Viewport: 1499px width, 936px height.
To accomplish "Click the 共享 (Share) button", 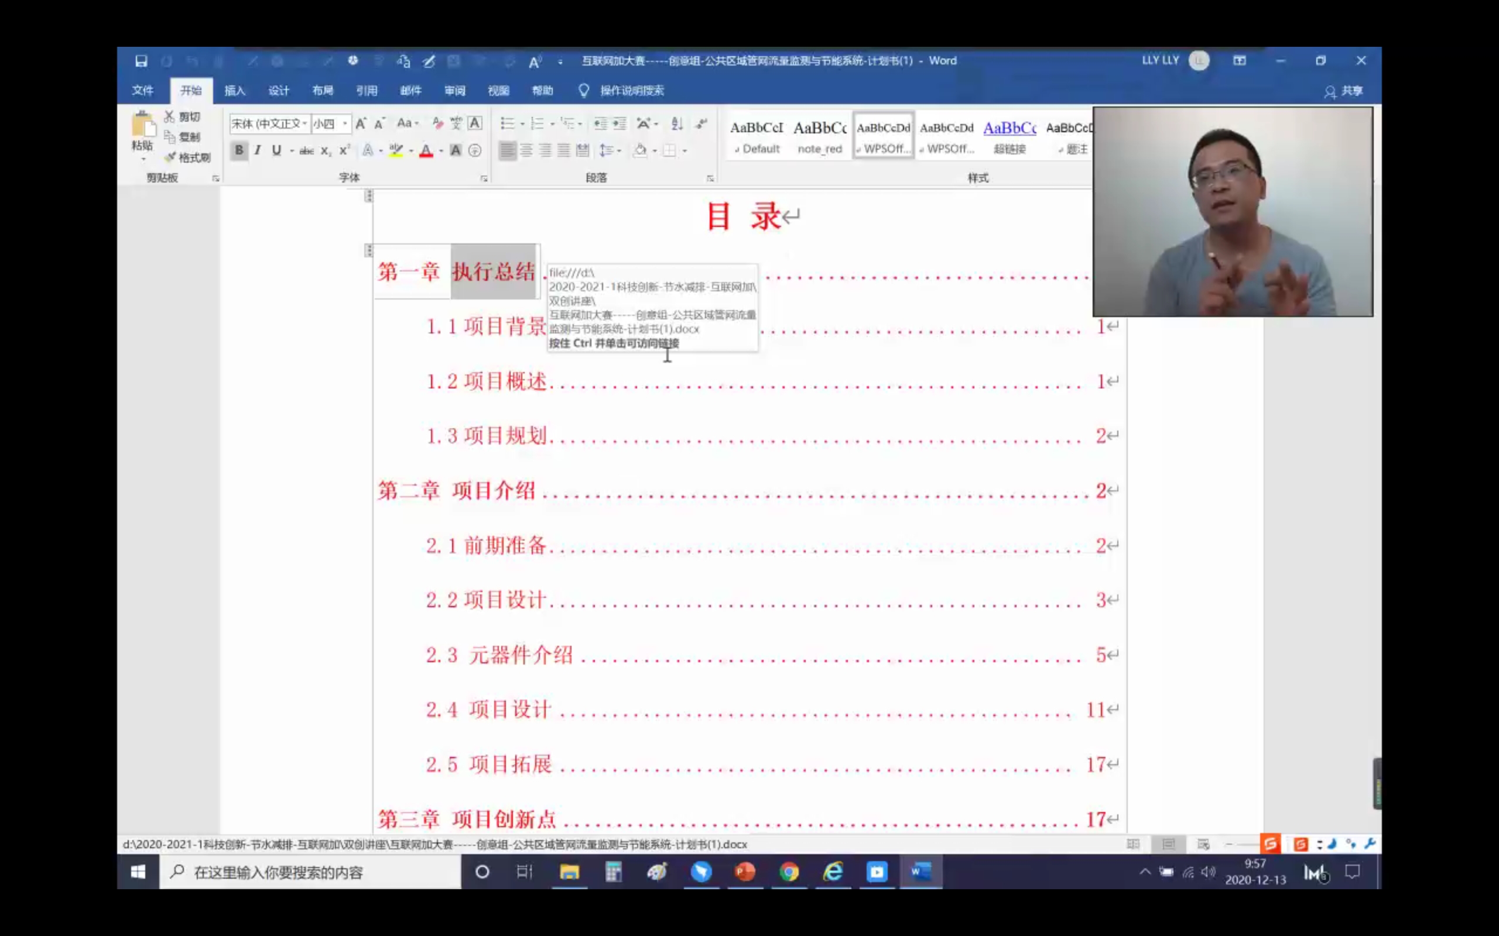I will [1344, 91].
